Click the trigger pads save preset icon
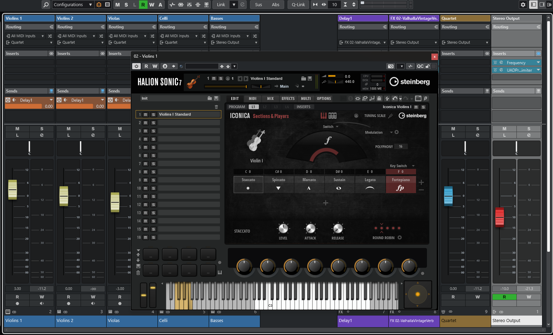This screenshot has height=335, width=553. point(138,266)
